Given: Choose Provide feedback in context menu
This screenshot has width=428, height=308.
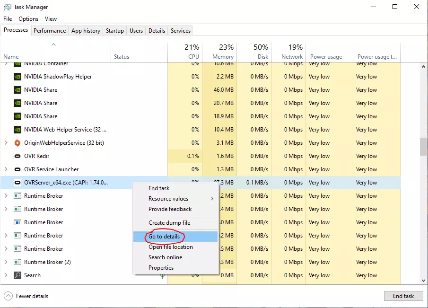Looking at the screenshot, I should [175, 209].
